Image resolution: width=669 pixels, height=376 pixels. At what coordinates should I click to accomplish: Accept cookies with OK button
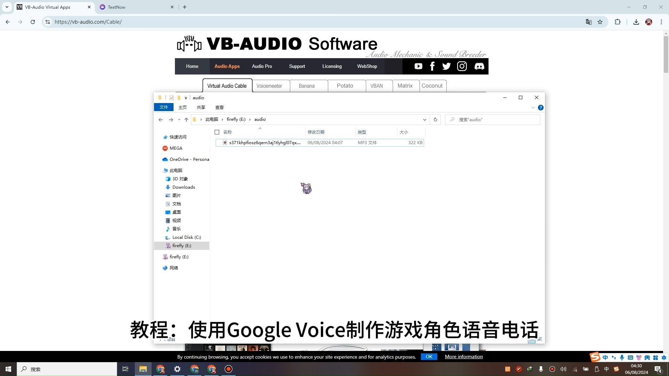(429, 357)
